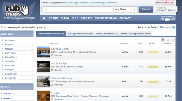The height and width of the screenshot is (101, 182).
Task: Click the Alabama state name
Action: (x=8, y=93)
